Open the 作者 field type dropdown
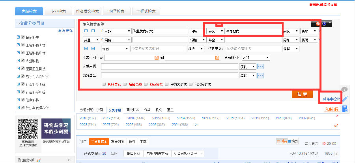This screenshot has height=163, width=355. pyautogui.click(x=115, y=49)
